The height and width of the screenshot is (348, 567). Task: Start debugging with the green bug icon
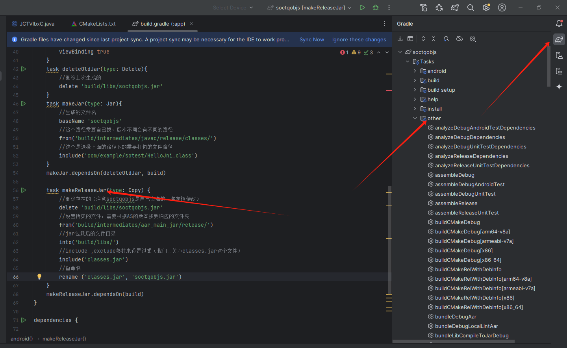(376, 7)
